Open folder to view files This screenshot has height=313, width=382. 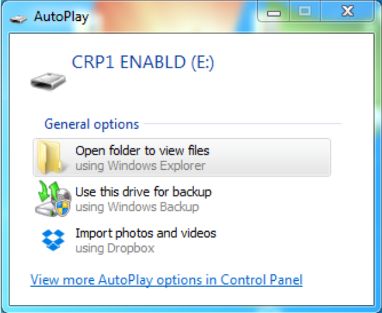tap(182, 157)
